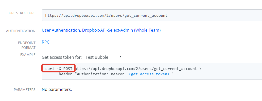Expand the small dropdown arrow beside Test Bubble
The width and height of the screenshot is (262, 101).
[120, 57]
